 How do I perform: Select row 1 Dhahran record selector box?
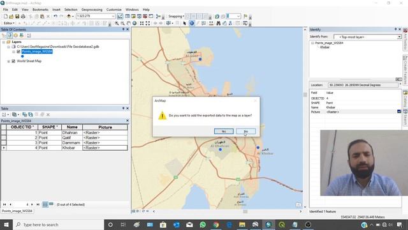click(x=3, y=132)
